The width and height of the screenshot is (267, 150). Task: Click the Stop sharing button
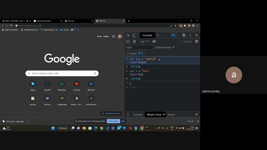[113, 121]
